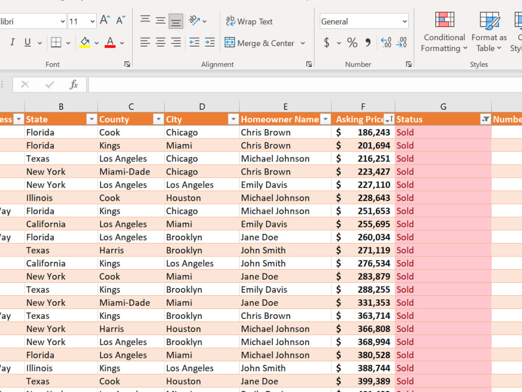Select Middle Align
This screenshot has width=522, height=392.
[160, 21]
